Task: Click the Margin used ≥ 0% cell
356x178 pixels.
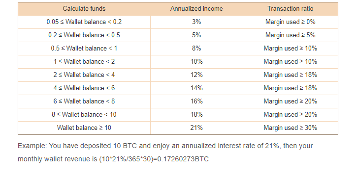Action: (x=291, y=22)
